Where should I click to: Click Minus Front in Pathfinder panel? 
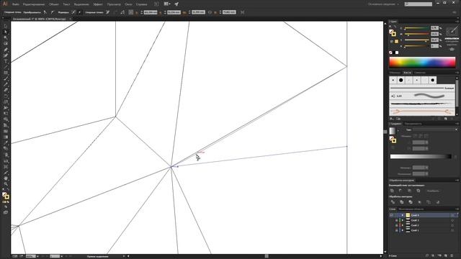point(400,191)
